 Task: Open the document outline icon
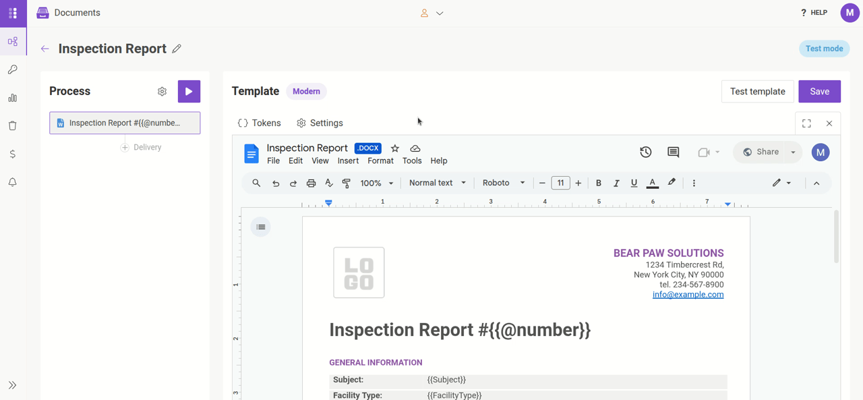click(x=261, y=227)
